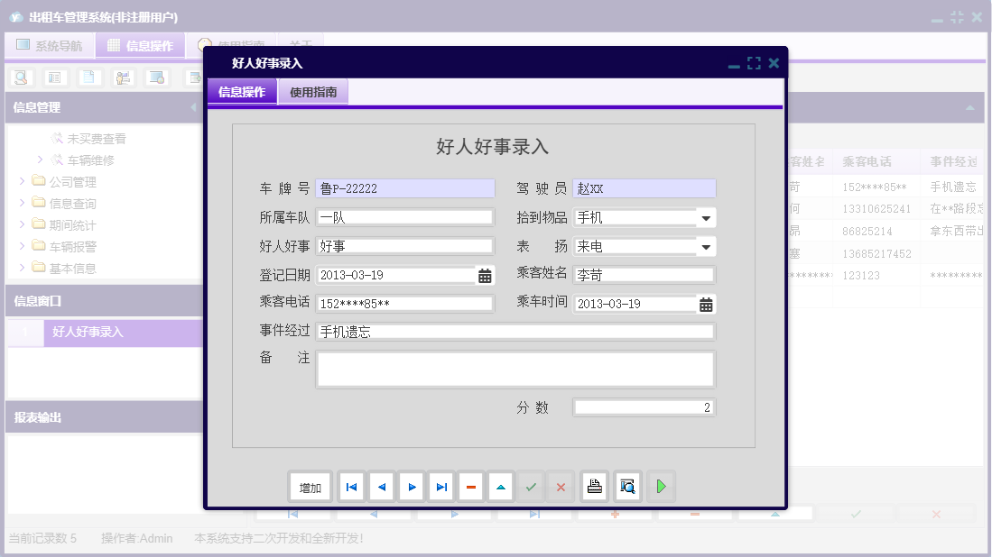The width and height of the screenshot is (992, 557).
Task: Open print preview
Action: [x=626, y=486]
